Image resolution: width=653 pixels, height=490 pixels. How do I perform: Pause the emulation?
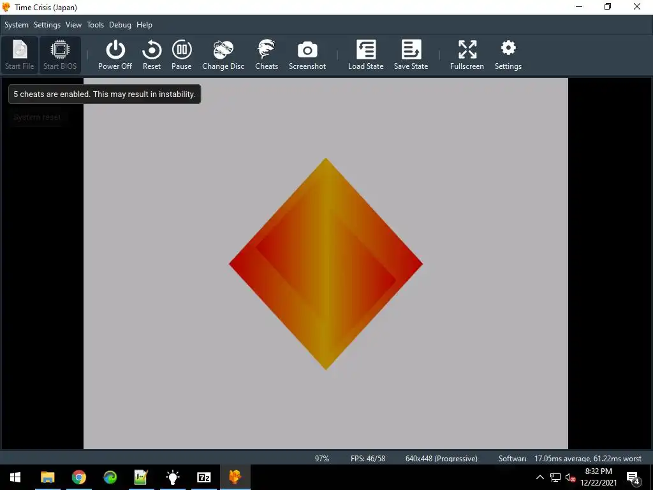pos(182,55)
